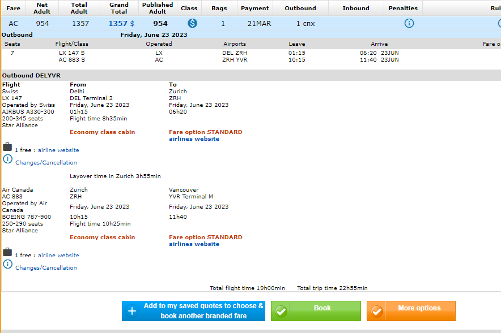This screenshot has height=333, width=501.
Task: Open Changes/Cancellation link for Swiss LX 147
Action: tap(46, 163)
